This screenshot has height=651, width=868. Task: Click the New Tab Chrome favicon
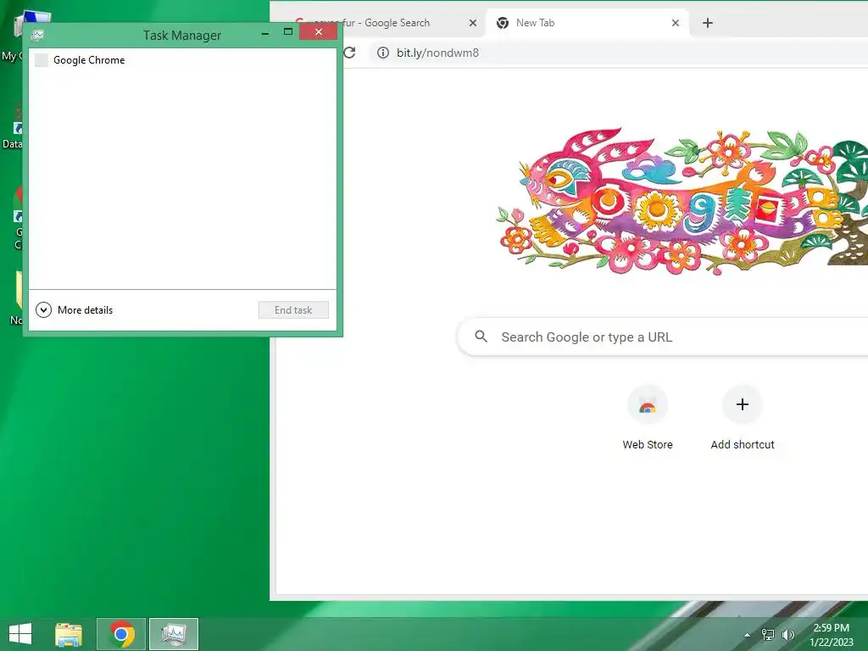coord(503,23)
